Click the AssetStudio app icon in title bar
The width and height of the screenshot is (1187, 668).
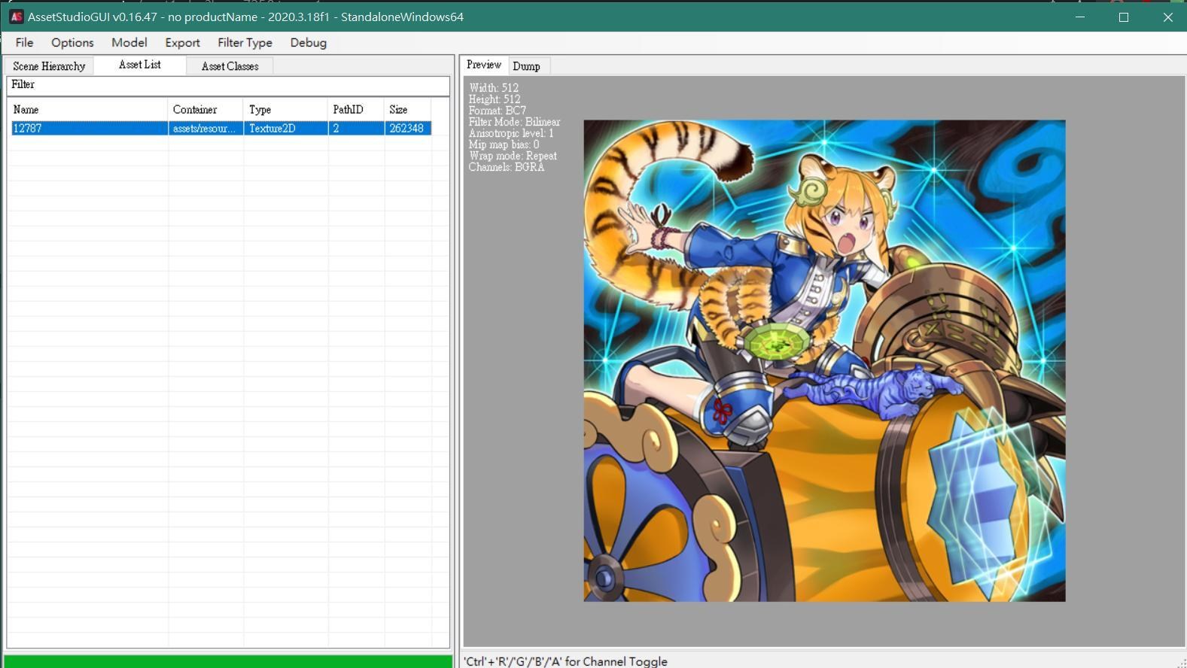coord(16,17)
